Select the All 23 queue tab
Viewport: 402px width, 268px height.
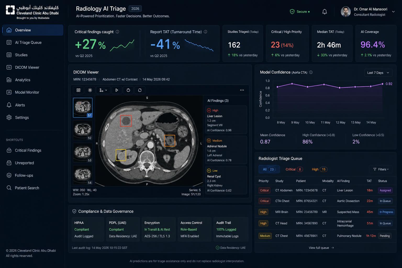pos(269,169)
